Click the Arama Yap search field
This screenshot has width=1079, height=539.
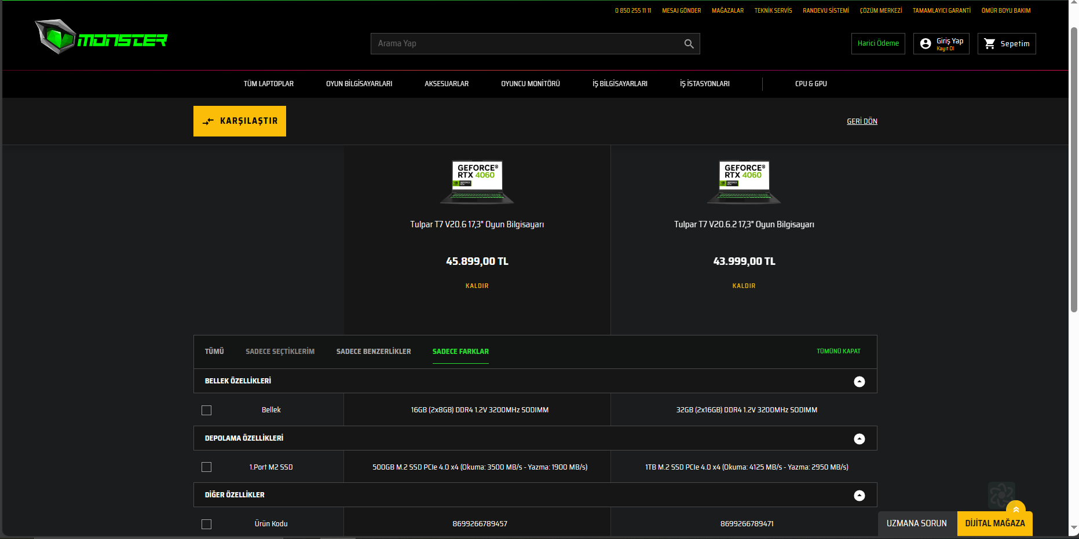535,44
